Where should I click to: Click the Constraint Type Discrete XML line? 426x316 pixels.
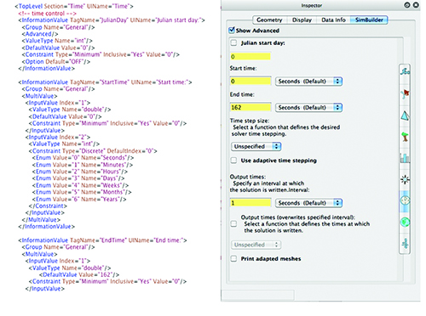point(93,151)
